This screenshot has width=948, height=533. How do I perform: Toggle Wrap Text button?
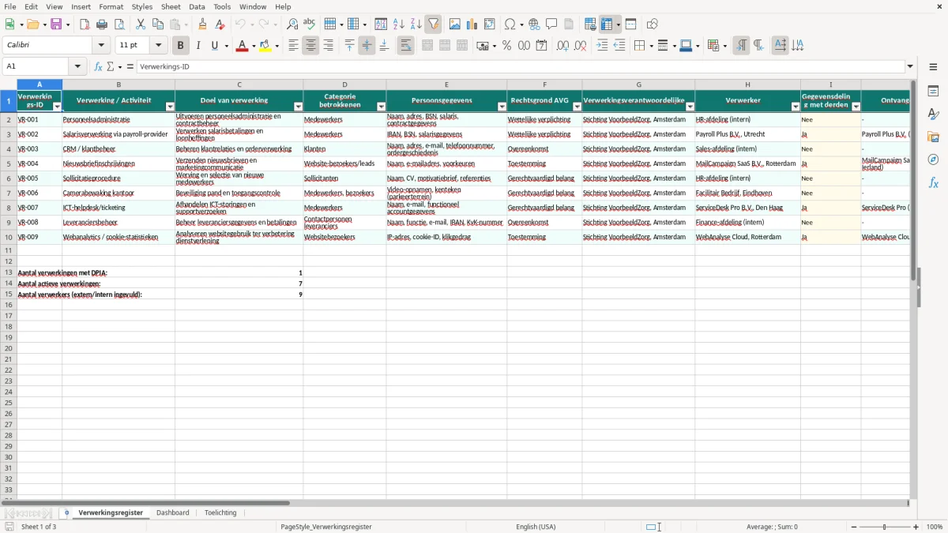coord(405,46)
